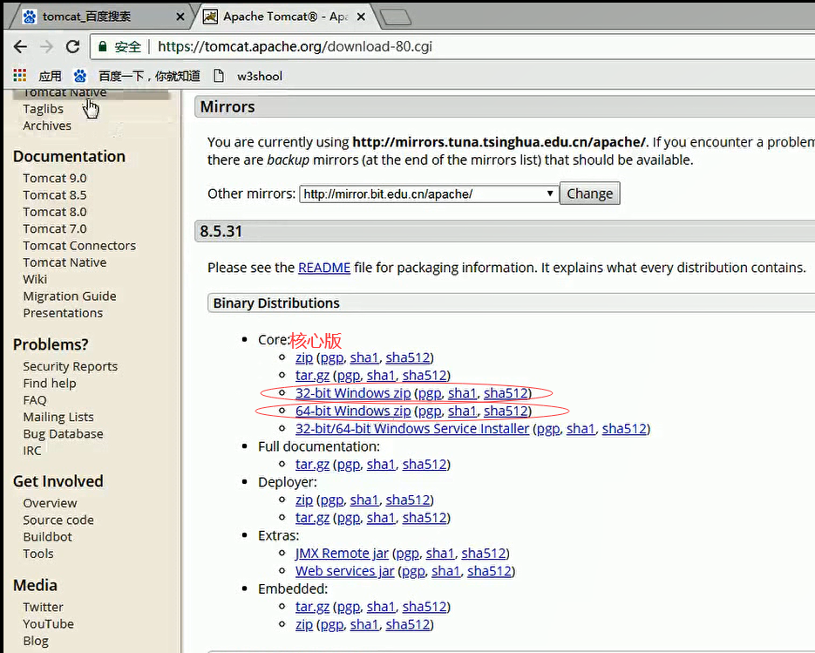Screen dimensions: 815x653
Task: Open Tomcat 9.0 documentation
Action: tap(55, 178)
